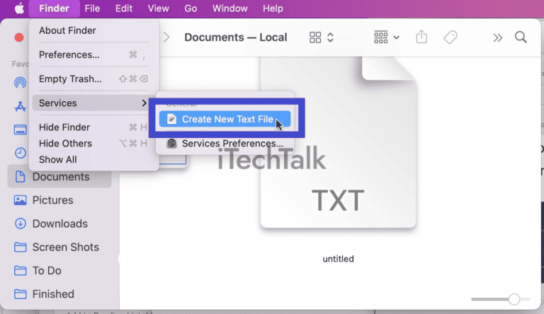Open the group-by dropdown arrow

coord(396,37)
